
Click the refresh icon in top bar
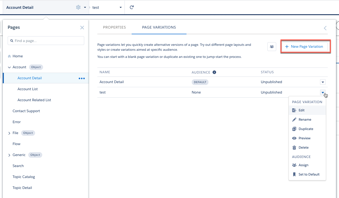tap(132, 7)
